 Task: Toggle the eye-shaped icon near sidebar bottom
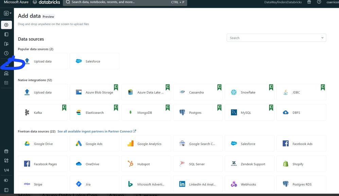6,180
